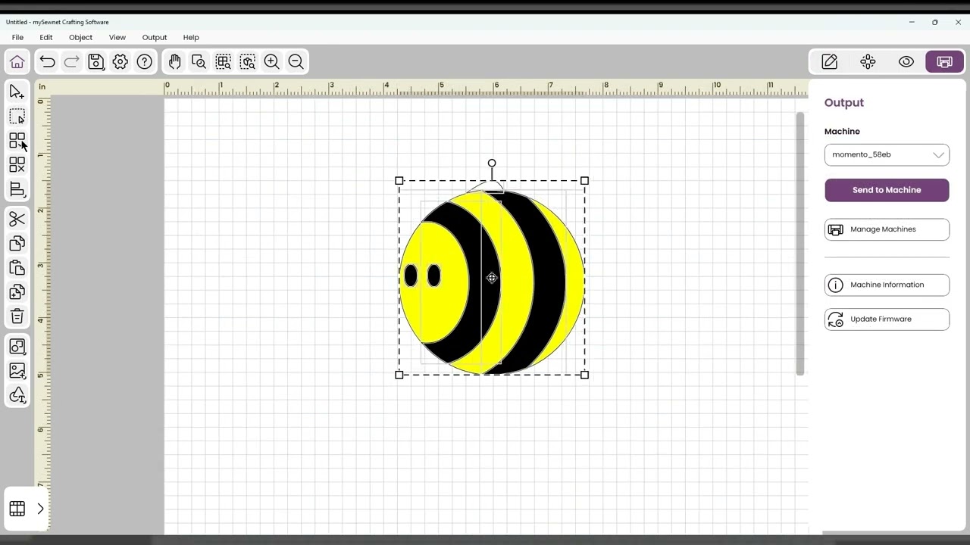
Task: Open the Help menu
Action: [191, 37]
